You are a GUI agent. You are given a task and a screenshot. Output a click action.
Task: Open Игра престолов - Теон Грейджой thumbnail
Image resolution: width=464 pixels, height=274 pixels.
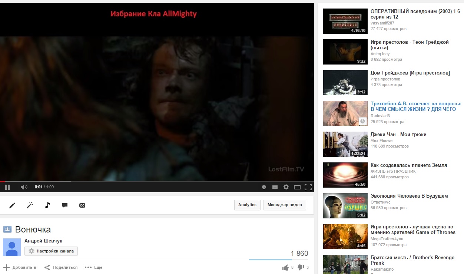click(345, 52)
